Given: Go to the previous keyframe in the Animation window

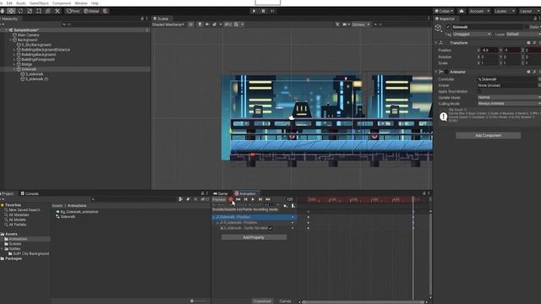Looking at the screenshot, I should coord(246,199).
